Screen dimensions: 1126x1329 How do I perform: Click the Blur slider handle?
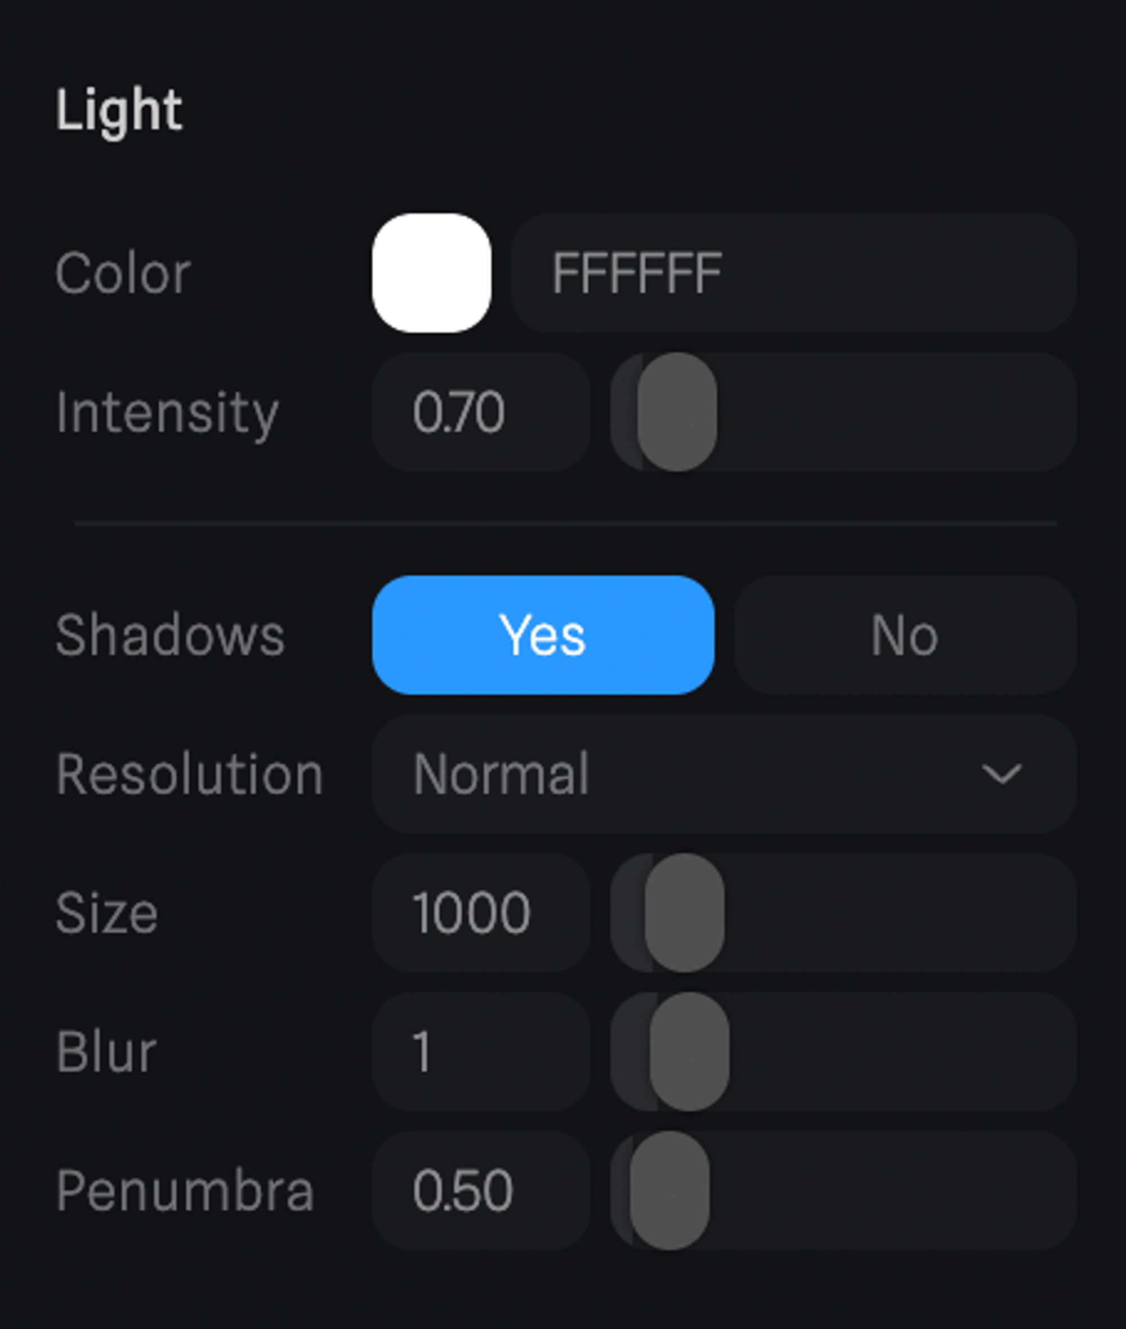tap(689, 1051)
